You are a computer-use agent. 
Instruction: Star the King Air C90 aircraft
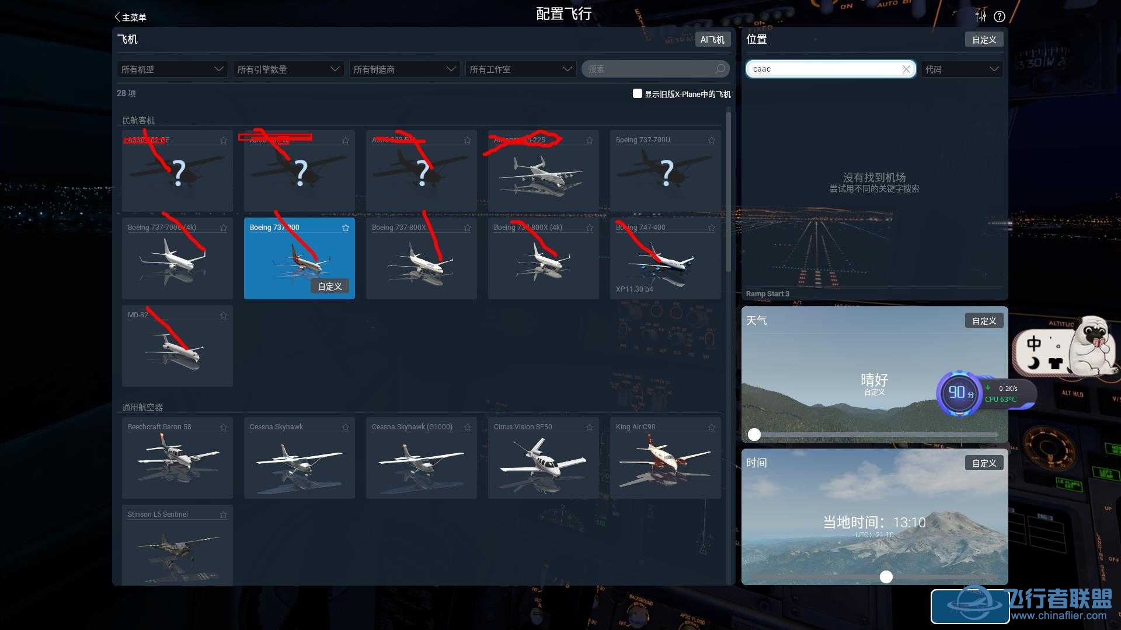(711, 427)
